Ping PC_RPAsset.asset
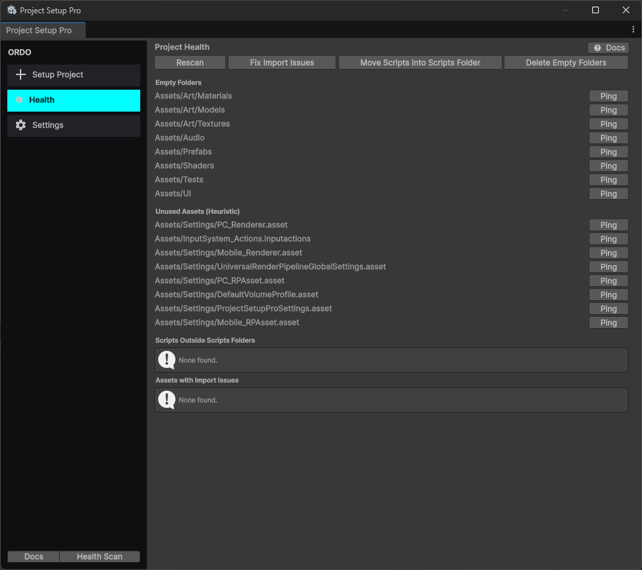 pos(608,281)
